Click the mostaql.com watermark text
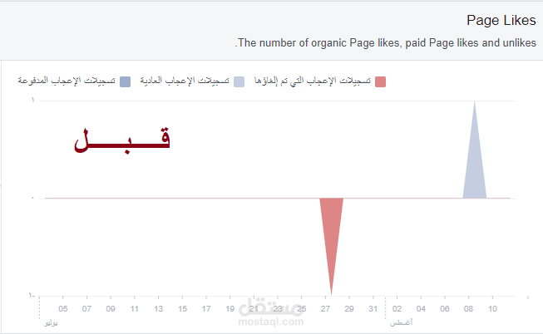The image size is (543, 334). 271,322
